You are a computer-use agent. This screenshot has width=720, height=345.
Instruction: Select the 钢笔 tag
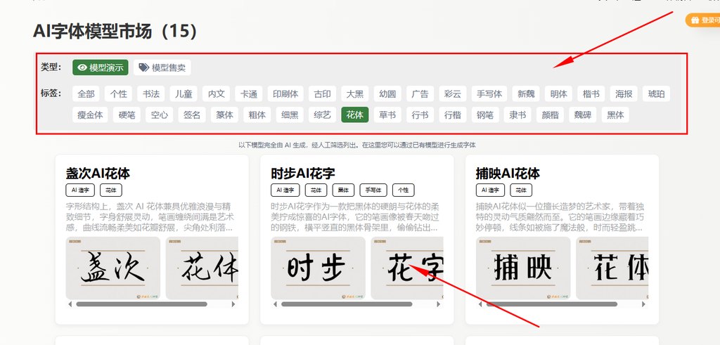485,115
